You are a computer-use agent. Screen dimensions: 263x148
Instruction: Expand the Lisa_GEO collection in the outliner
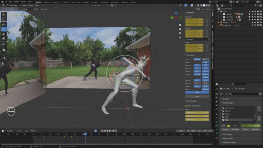point(221,17)
